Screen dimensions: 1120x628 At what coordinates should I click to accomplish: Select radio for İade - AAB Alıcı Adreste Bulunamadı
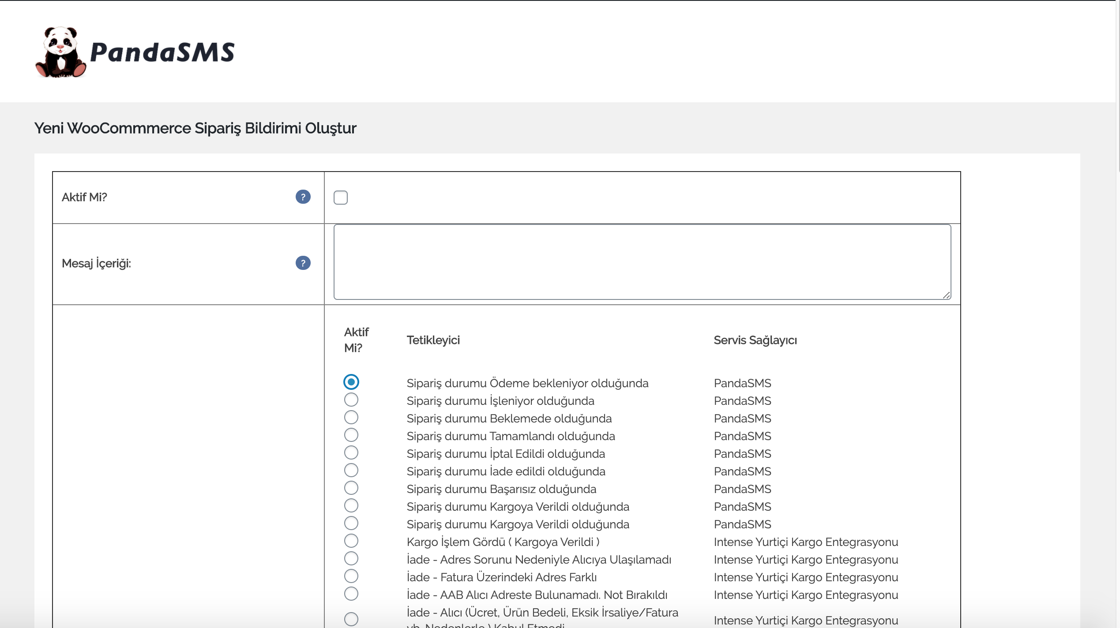[351, 594]
